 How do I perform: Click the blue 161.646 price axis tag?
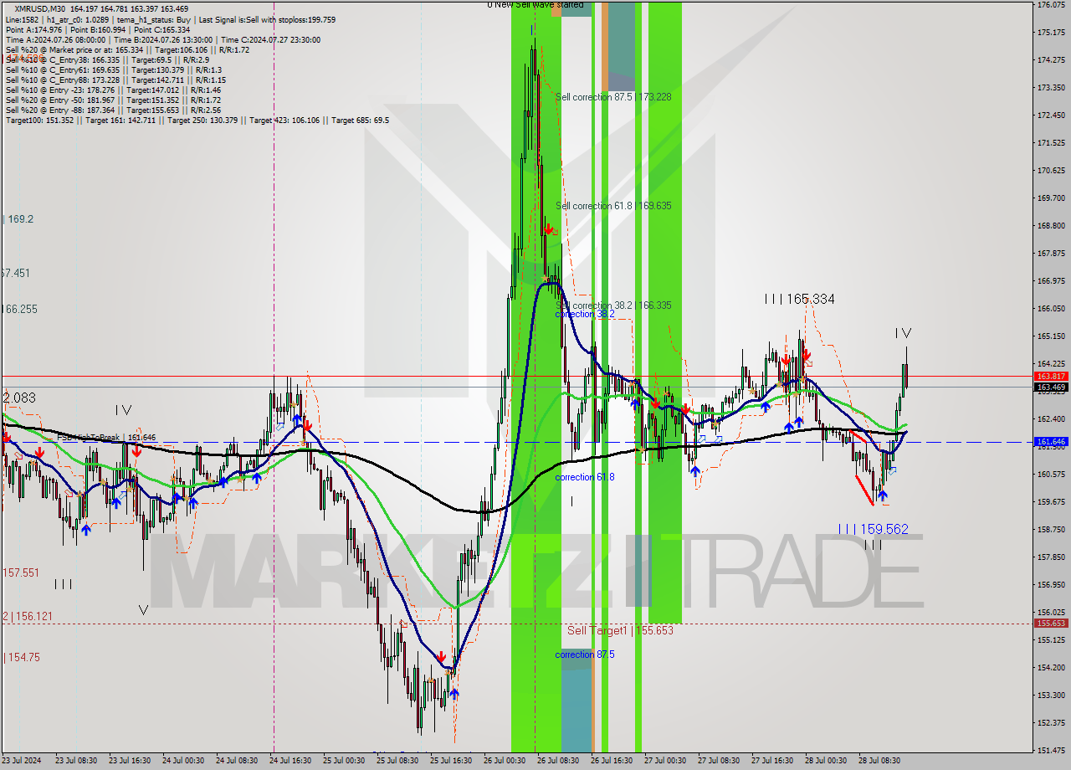1051,441
